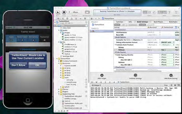Open the Build Settings tab

click(142, 22)
